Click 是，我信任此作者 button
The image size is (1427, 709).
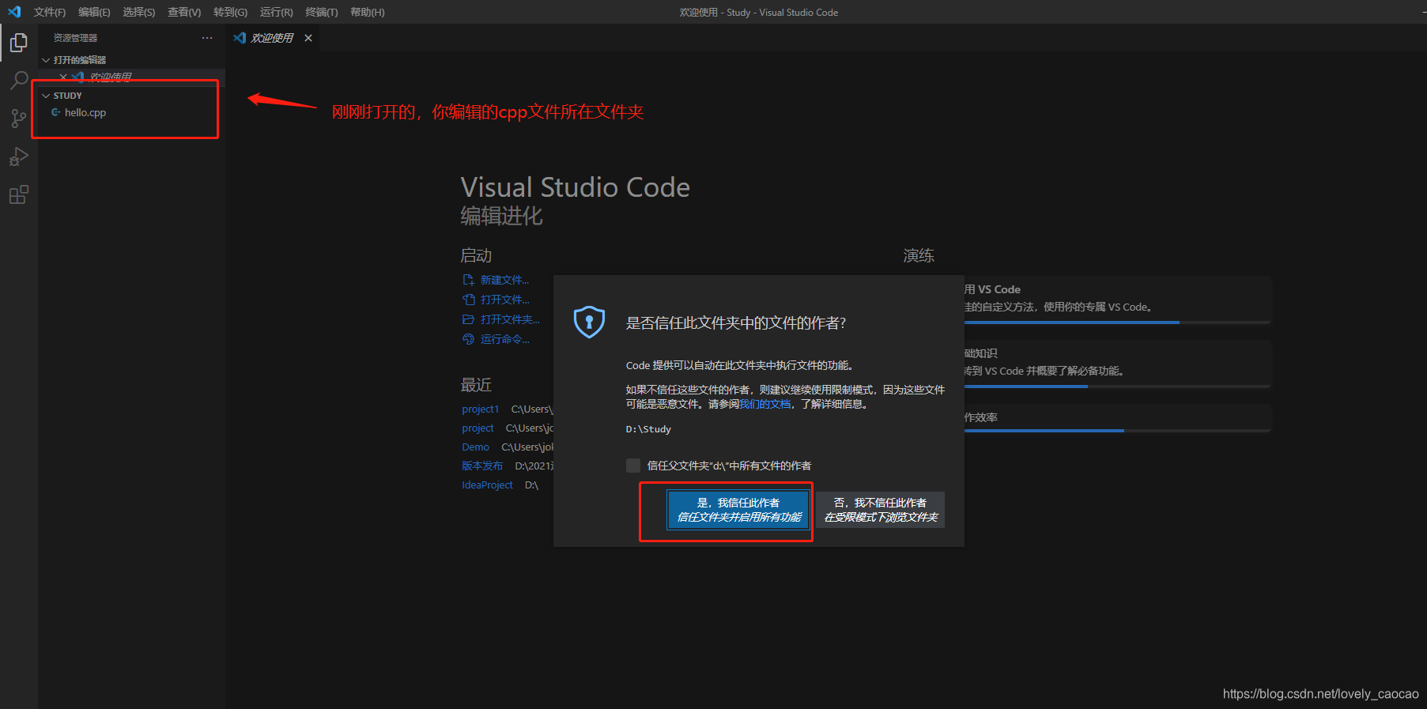tap(738, 510)
